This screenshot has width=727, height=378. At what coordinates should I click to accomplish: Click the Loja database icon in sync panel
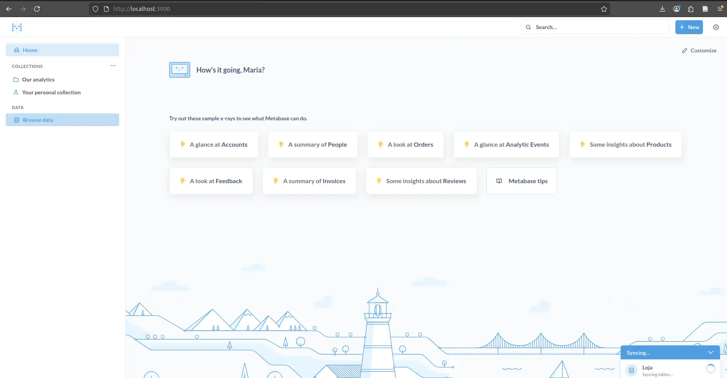tap(632, 370)
